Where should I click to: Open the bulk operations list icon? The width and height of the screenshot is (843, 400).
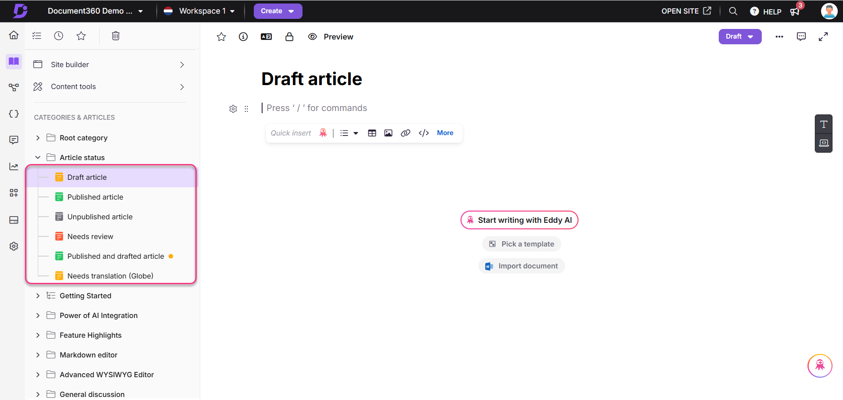tap(37, 36)
